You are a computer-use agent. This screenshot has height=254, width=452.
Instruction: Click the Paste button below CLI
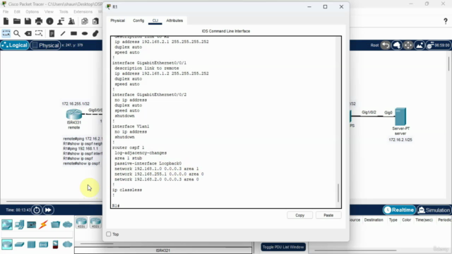(328, 215)
